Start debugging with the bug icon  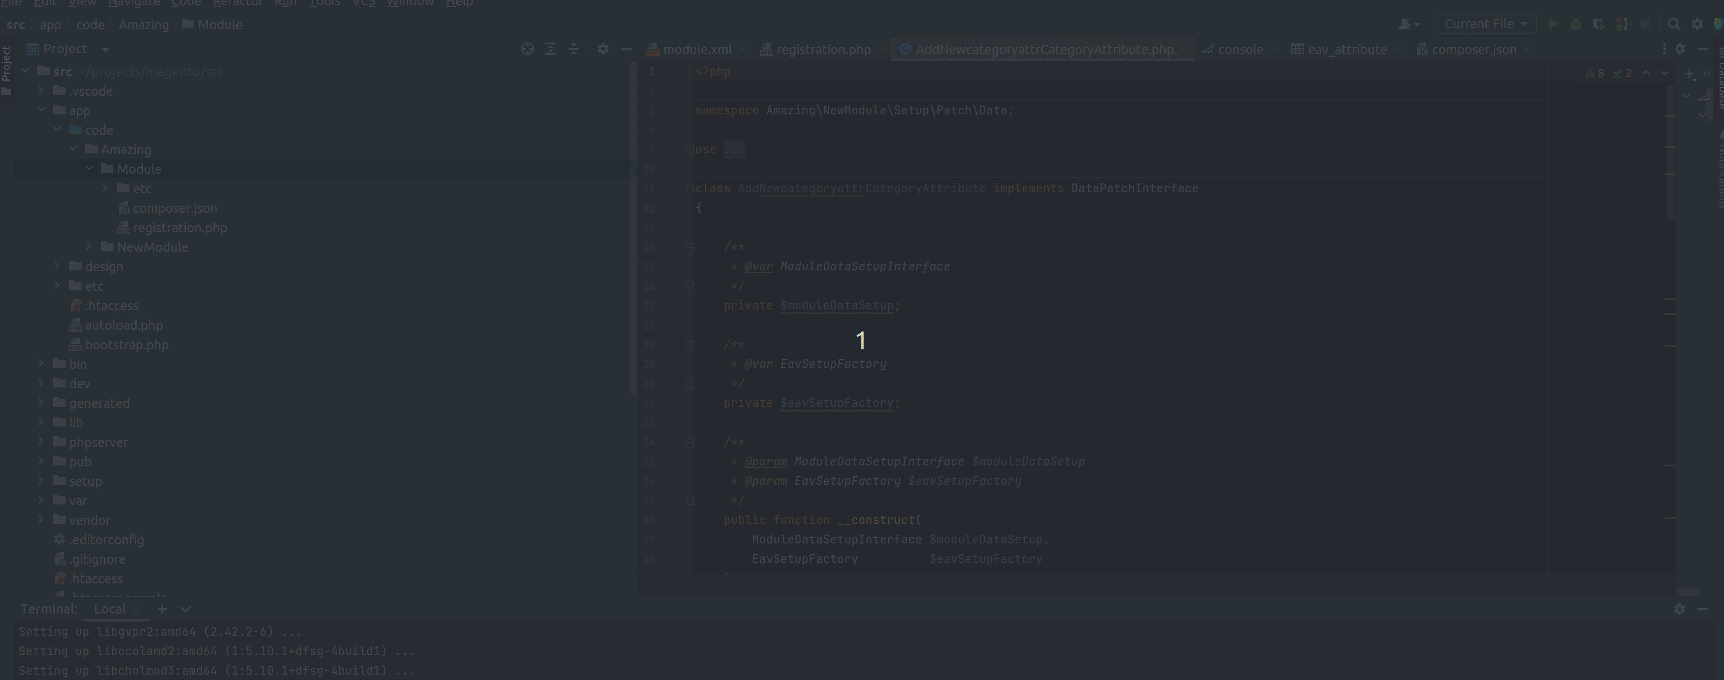pos(1576,24)
